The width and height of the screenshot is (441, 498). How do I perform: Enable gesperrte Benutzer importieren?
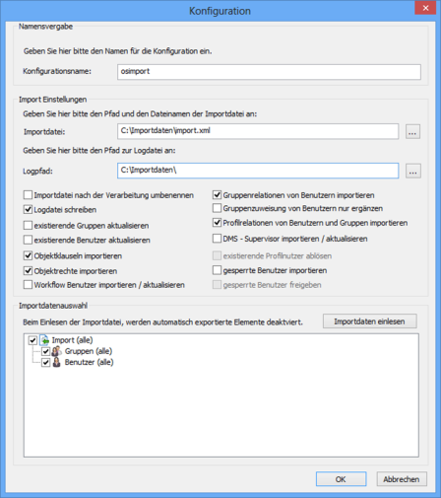pos(217,270)
